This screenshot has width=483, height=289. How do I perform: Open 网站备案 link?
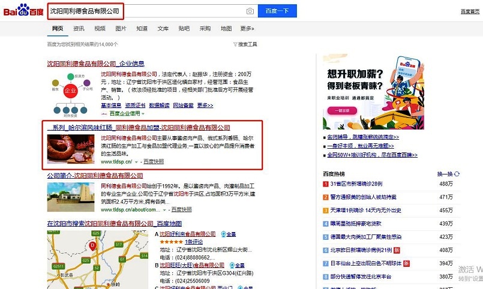(x=183, y=106)
